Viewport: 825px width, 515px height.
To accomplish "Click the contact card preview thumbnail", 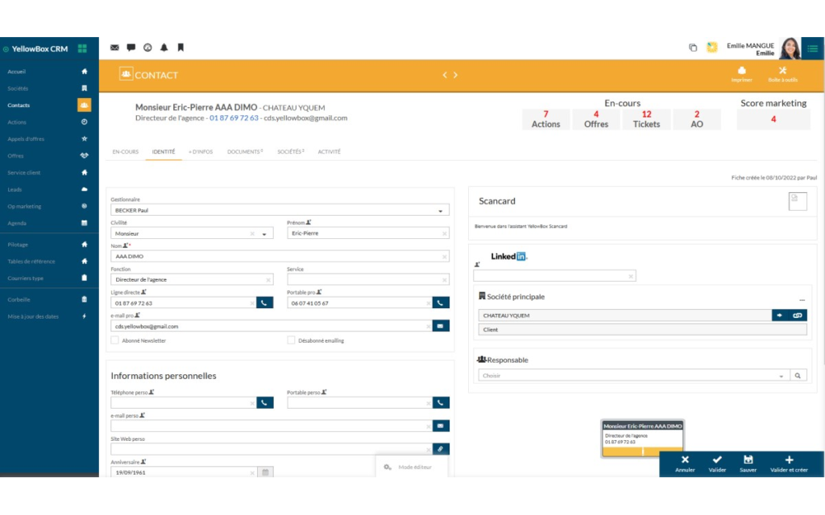I will pos(642,438).
